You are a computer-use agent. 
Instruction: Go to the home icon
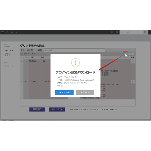[x=7, y=32]
